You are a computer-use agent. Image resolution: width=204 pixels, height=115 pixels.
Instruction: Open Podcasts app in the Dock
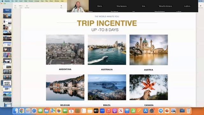[115, 111]
